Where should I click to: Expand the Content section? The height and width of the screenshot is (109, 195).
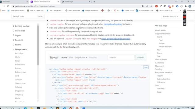(18, 40)
